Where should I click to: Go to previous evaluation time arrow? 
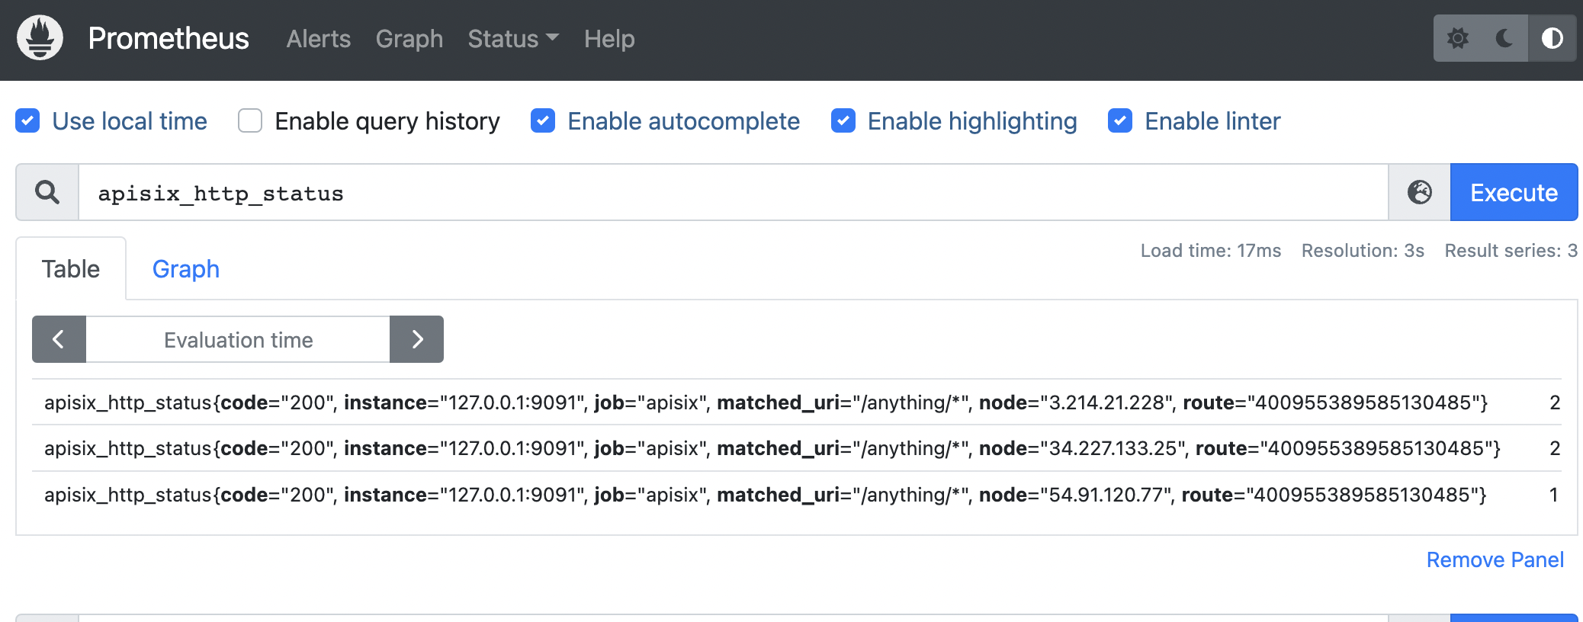[x=59, y=339]
